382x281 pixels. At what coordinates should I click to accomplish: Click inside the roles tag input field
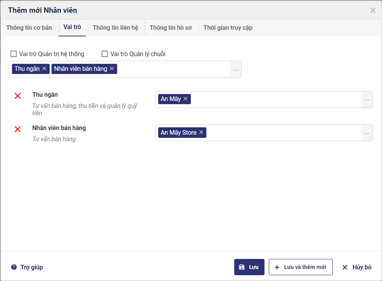[x=173, y=69]
